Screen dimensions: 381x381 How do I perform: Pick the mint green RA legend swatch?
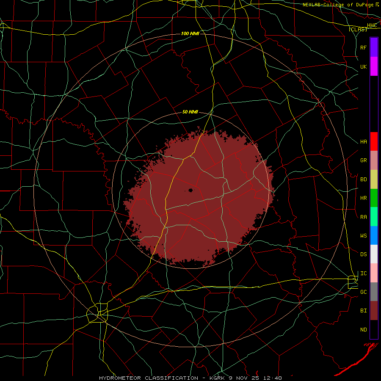[374, 217]
